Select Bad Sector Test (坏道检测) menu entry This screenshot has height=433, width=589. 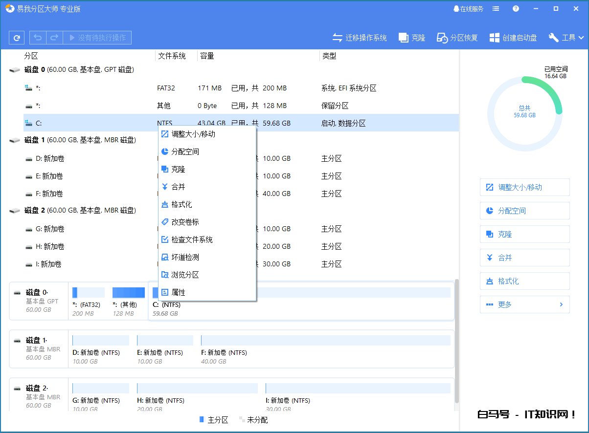185,257
